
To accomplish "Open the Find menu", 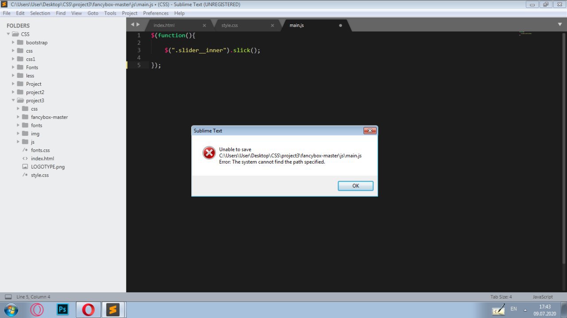I will (61, 13).
